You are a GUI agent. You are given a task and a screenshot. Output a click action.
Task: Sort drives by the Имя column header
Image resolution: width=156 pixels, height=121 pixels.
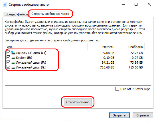tap(46, 47)
